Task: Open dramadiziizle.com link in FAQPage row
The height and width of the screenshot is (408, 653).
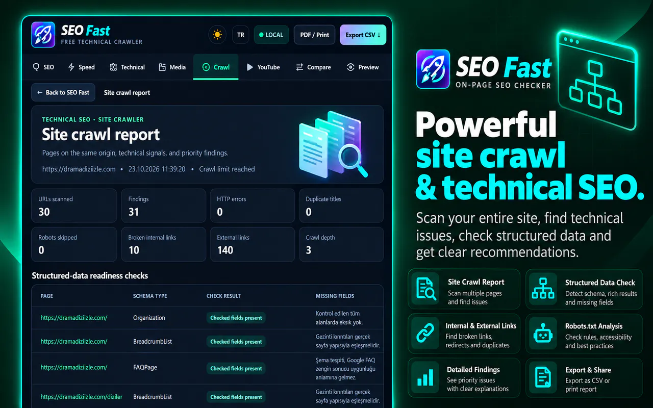Action: click(74, 367)
